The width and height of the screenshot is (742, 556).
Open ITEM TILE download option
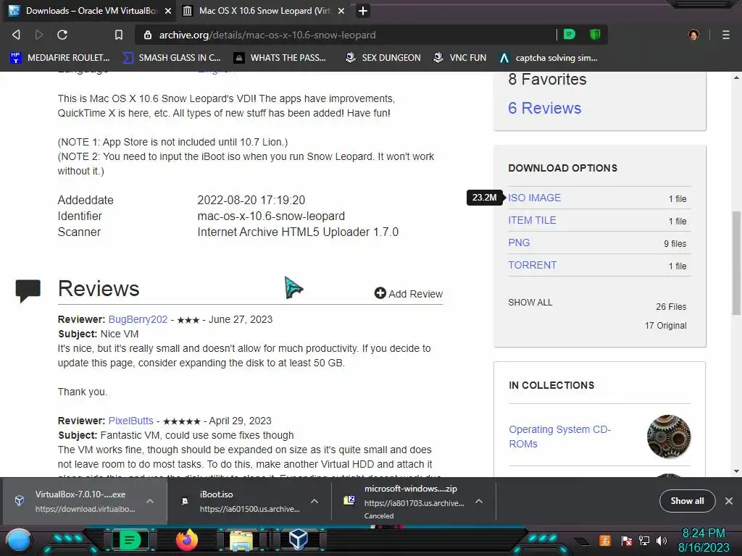coord(532,220)
